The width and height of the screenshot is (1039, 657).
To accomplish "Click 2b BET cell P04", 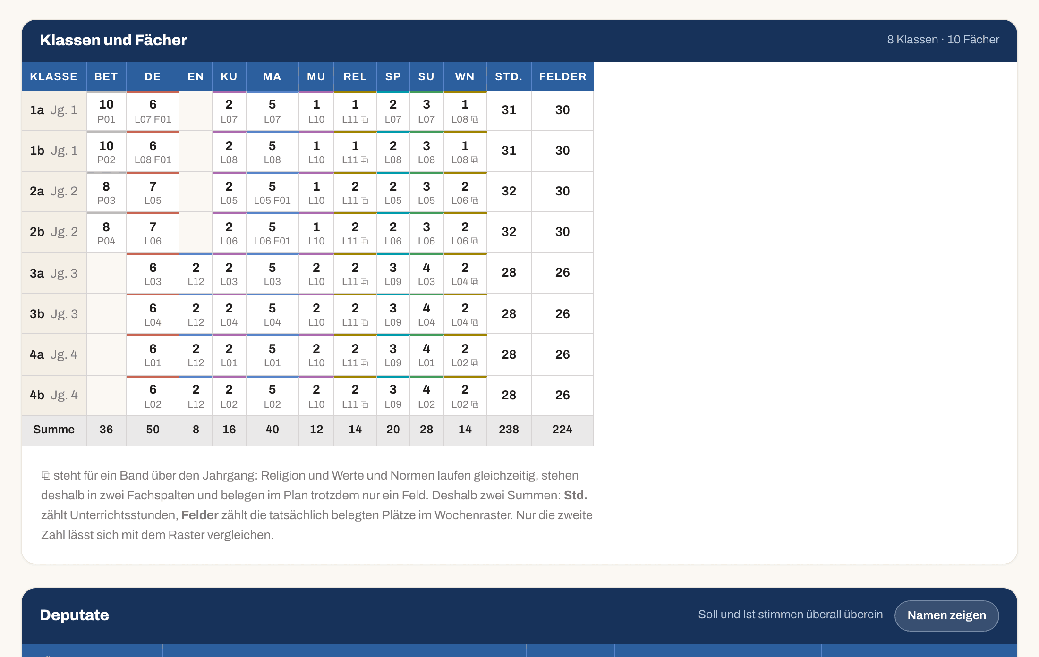I will click(106, 232).
